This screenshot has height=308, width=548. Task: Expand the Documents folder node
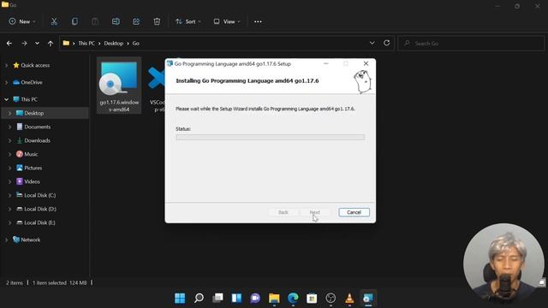[x=9, y=127]
